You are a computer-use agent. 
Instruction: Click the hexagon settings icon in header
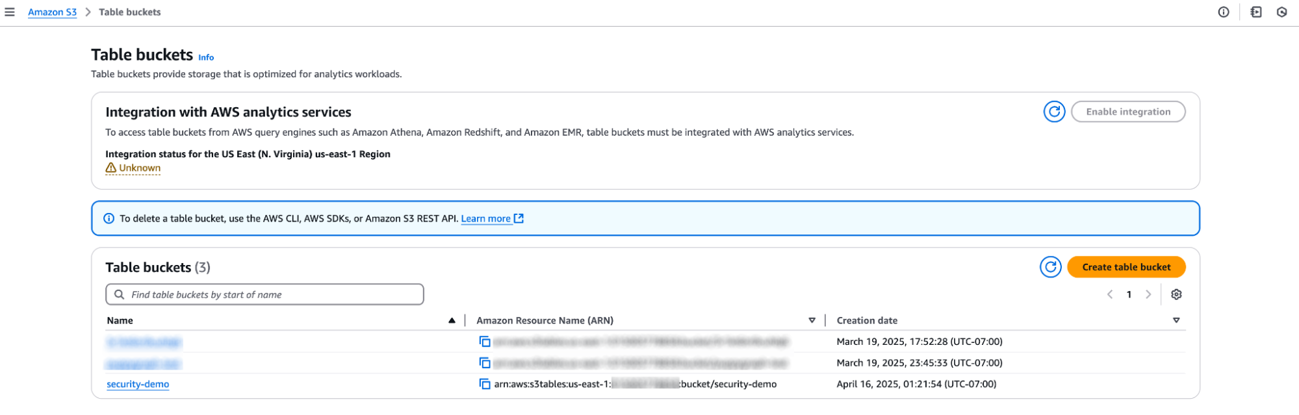click(x=1282, y=12)
